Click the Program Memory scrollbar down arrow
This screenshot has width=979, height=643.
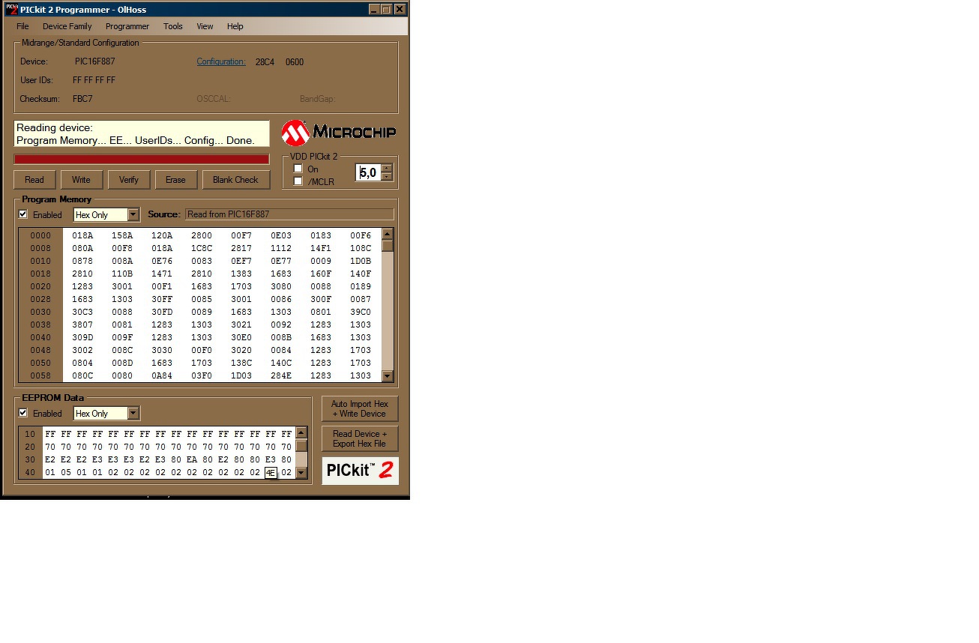(x=388, y=376)
